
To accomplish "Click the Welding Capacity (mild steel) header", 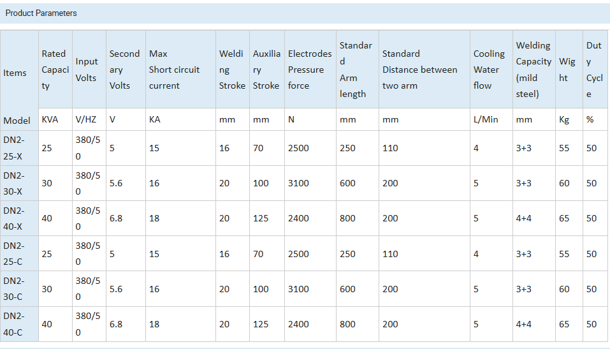I will pos(534,70).
